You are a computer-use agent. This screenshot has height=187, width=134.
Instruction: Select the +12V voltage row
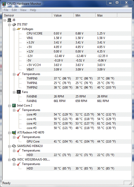(x=79, y=51)
